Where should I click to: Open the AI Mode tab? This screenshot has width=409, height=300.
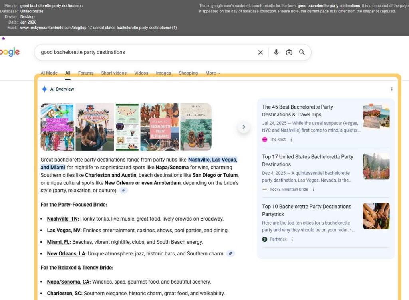pyautogui.click(x=49, y=73)
